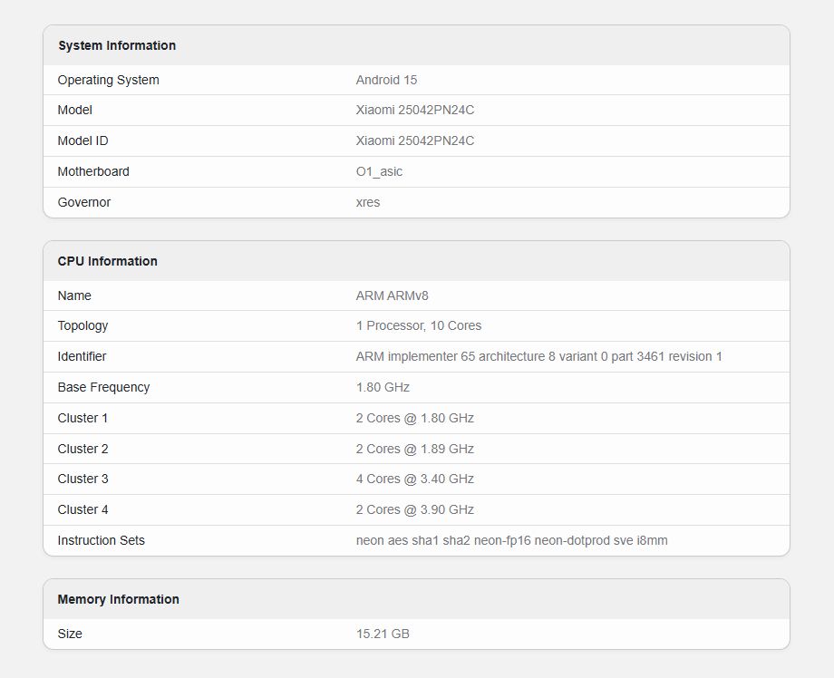
Task: Click the Model ID value Xiaomi 25042PN24C
Action: coord(415,140)
